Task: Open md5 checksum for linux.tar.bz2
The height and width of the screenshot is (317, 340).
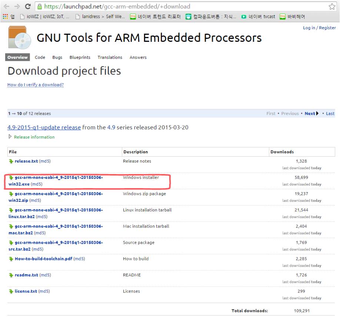Action: [x=41, y=217]
